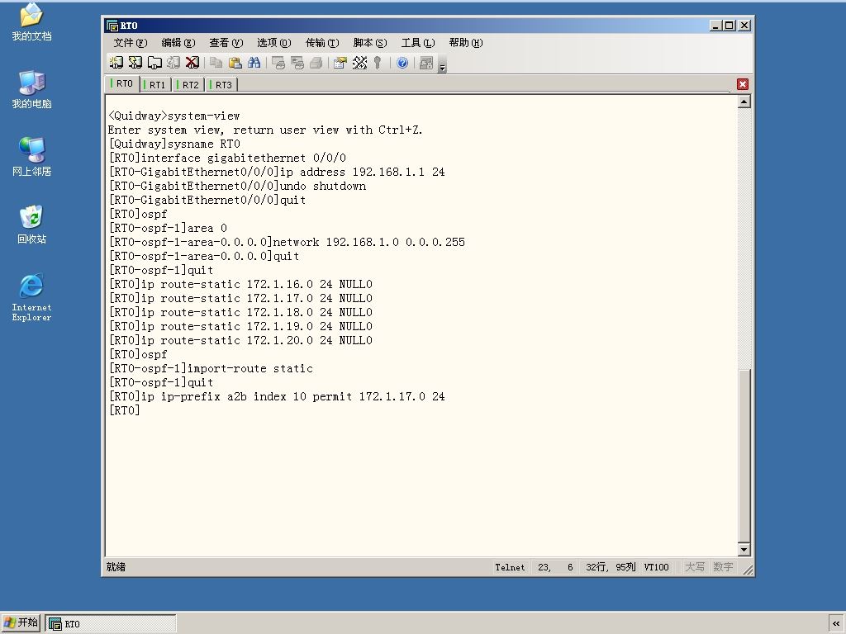846x634 pixels.
Task: Open the 选项(O) menu
Action: [274, 43]
